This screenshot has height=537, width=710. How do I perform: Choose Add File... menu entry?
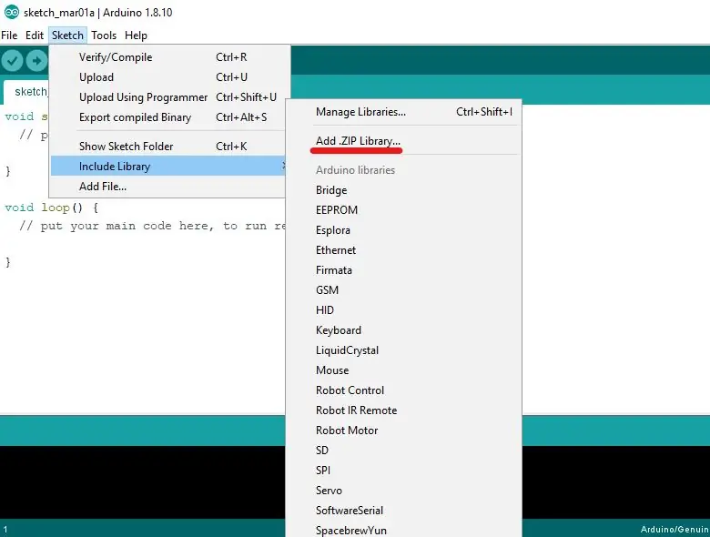coord(169,186)
